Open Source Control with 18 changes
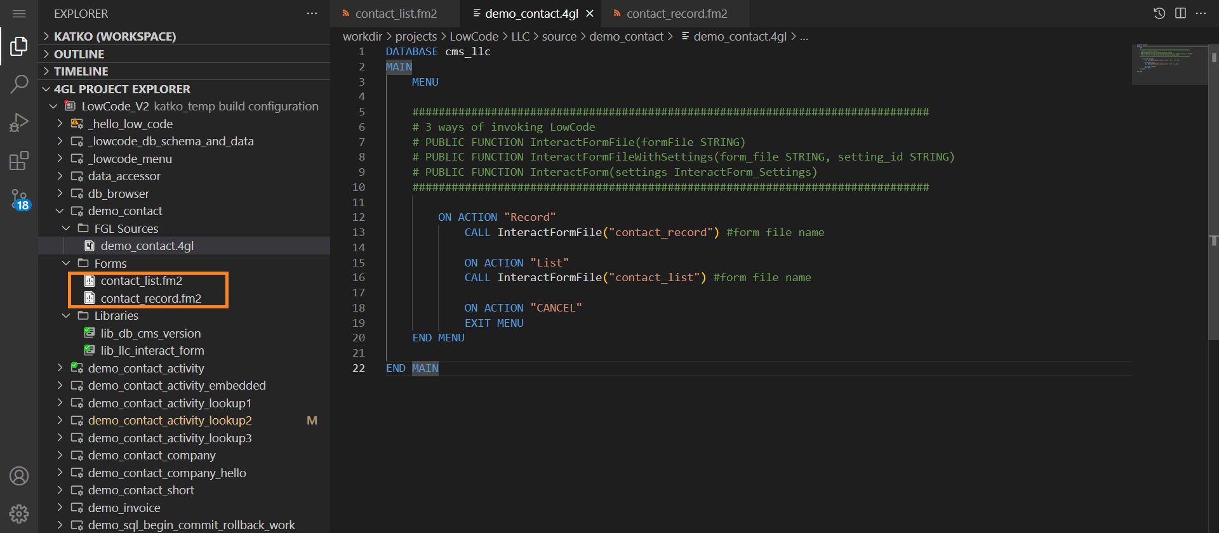 pos(19,199)
